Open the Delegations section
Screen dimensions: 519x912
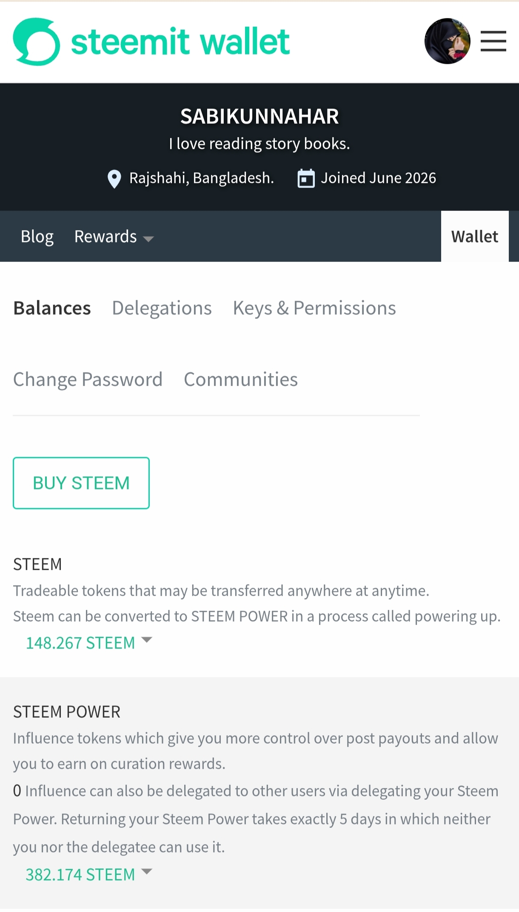(x=162, y=308)
